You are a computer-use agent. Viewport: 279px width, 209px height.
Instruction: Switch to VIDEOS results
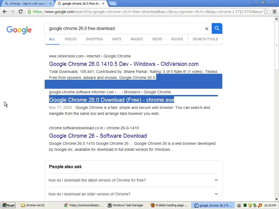[71, 39]
